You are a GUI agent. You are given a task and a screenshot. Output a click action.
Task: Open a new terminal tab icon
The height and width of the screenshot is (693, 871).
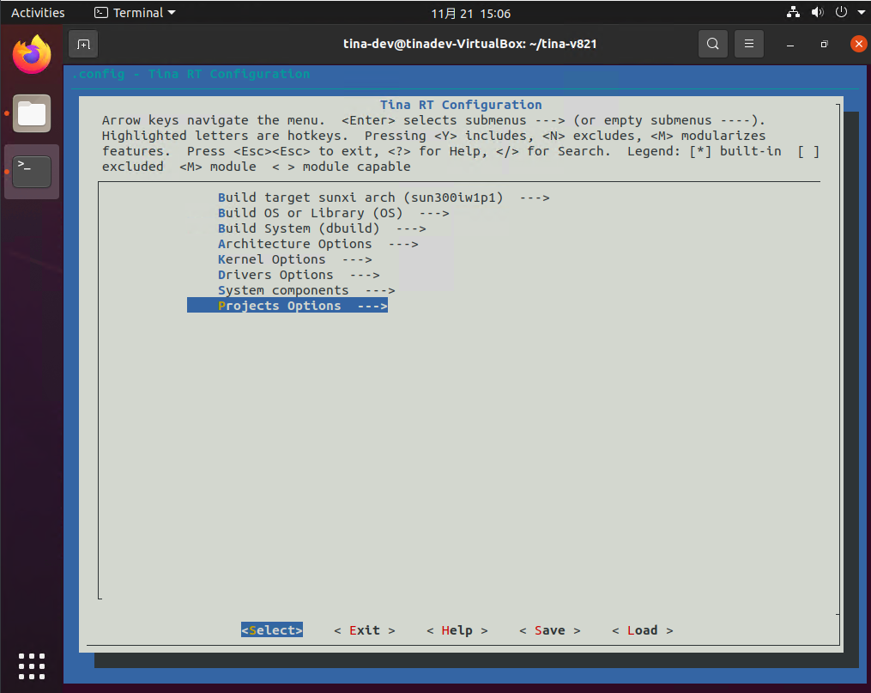83,44
